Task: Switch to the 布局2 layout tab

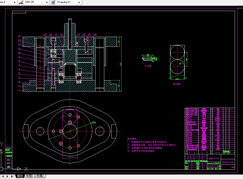Action: point(40,176)
